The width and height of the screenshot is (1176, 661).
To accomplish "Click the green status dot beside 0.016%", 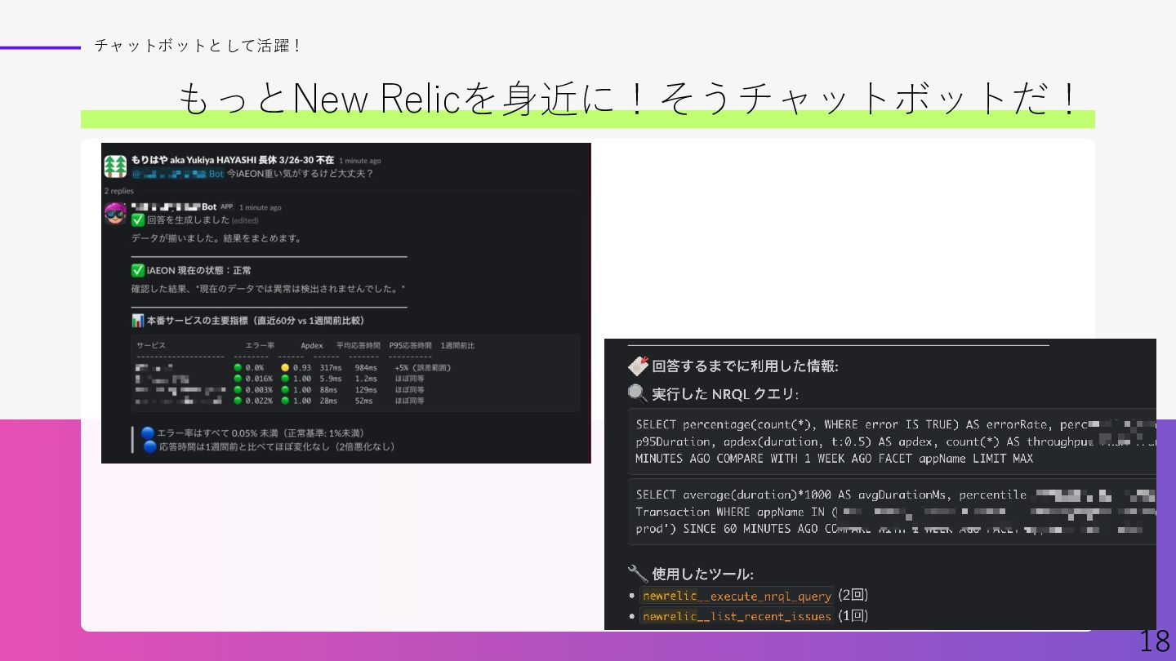I will coord(238,379).
